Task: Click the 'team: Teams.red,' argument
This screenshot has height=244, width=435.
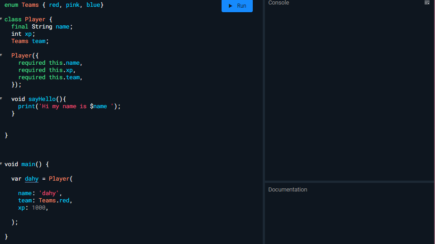Action: pos(45,201)
